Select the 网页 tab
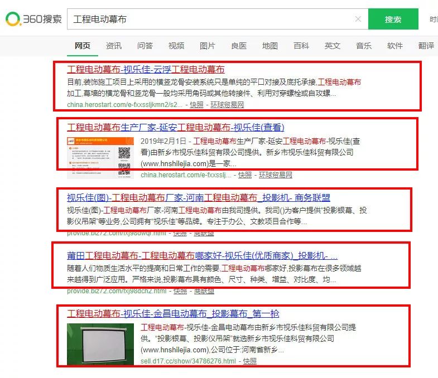Viewport: 438px width, 378px height. (83, 46)
